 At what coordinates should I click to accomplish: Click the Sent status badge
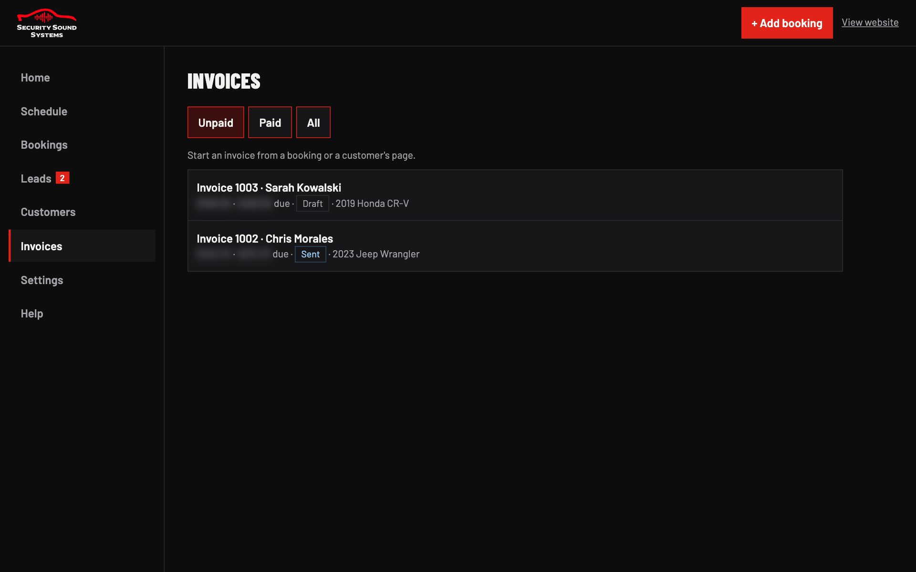pos(311,254)
